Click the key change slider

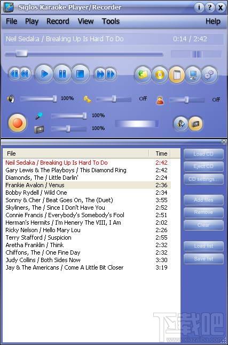(x=114, y=99)
